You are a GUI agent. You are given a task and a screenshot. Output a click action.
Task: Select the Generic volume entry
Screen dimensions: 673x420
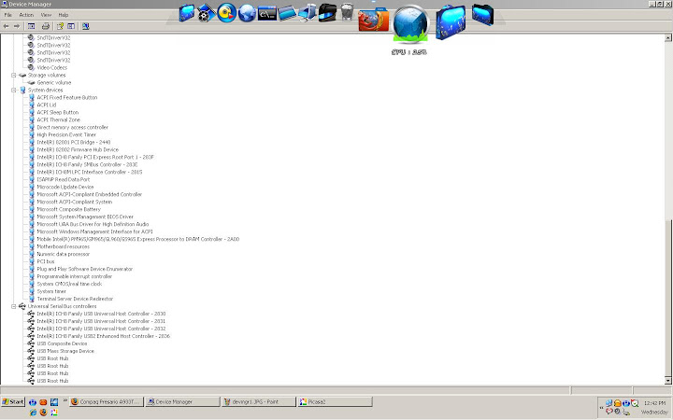[54, 83]
